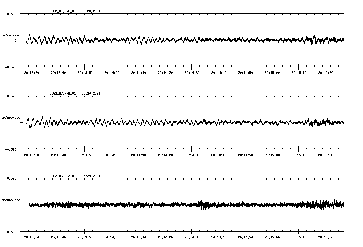Pick 20:15:00 time label under HNZ plot

(x=272, y=237)
